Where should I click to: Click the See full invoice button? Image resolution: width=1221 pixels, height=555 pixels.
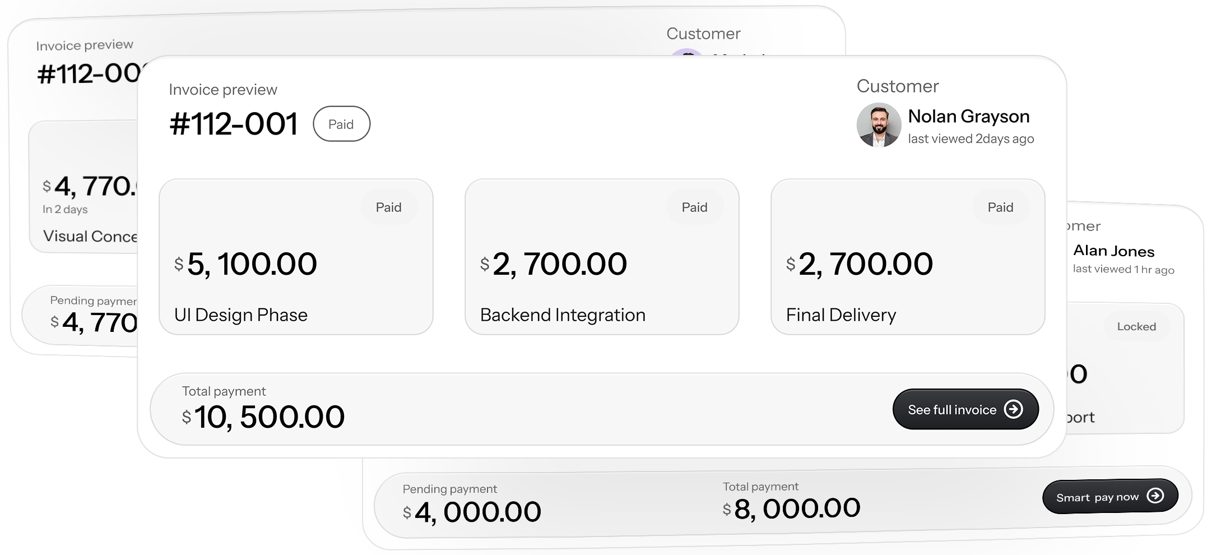pyautogui.click(x=965, y=409)
